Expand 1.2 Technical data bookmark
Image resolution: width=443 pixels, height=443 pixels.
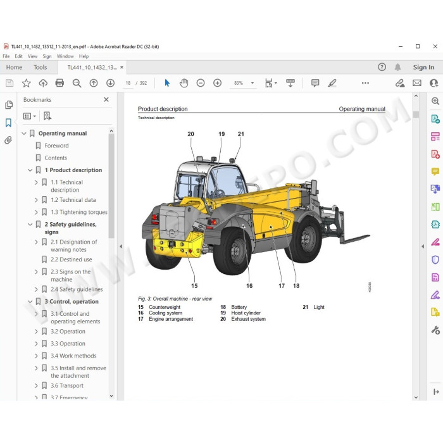36,200
